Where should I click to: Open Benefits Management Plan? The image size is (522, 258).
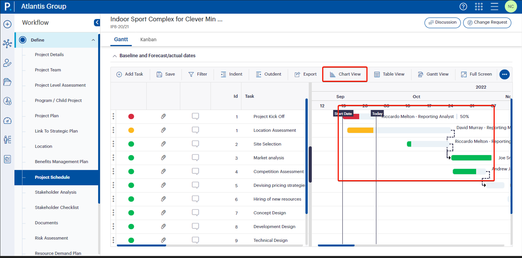point(61,161)
